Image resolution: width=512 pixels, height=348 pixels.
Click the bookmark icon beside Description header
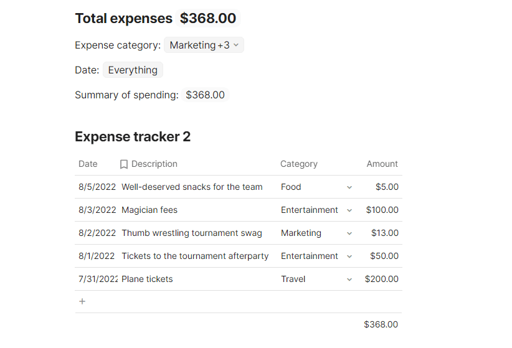123,164
